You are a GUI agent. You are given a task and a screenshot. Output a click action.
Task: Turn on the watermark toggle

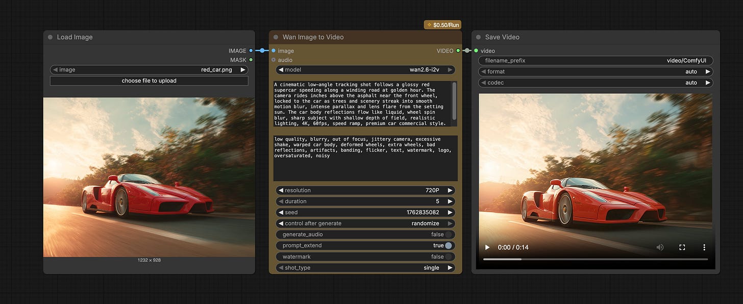point(448,257)
